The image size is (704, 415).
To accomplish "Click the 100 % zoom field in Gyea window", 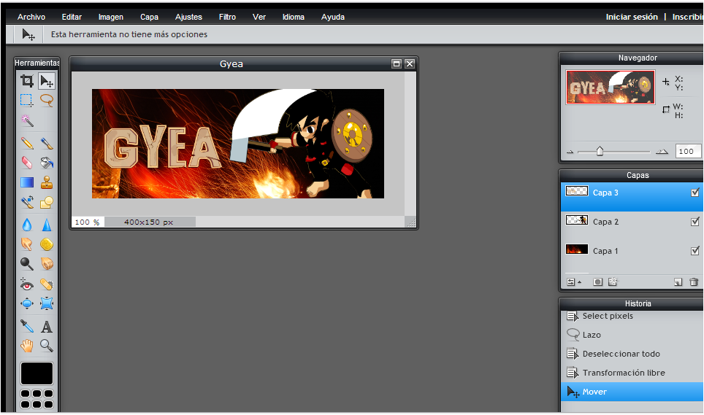I will tap(88, 222).
